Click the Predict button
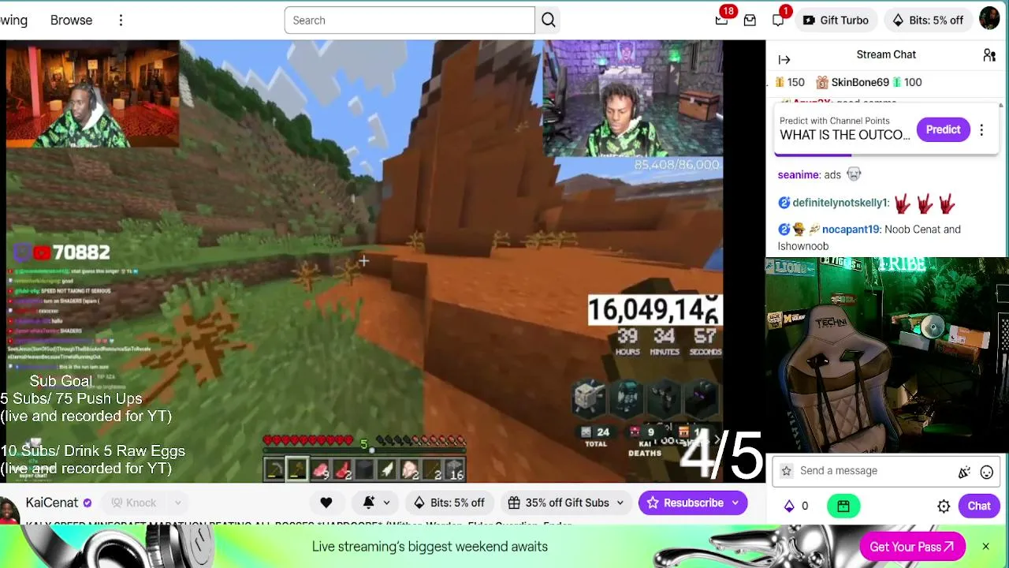Viewport: 1009px width, 568px height. [x=943, y=129]
